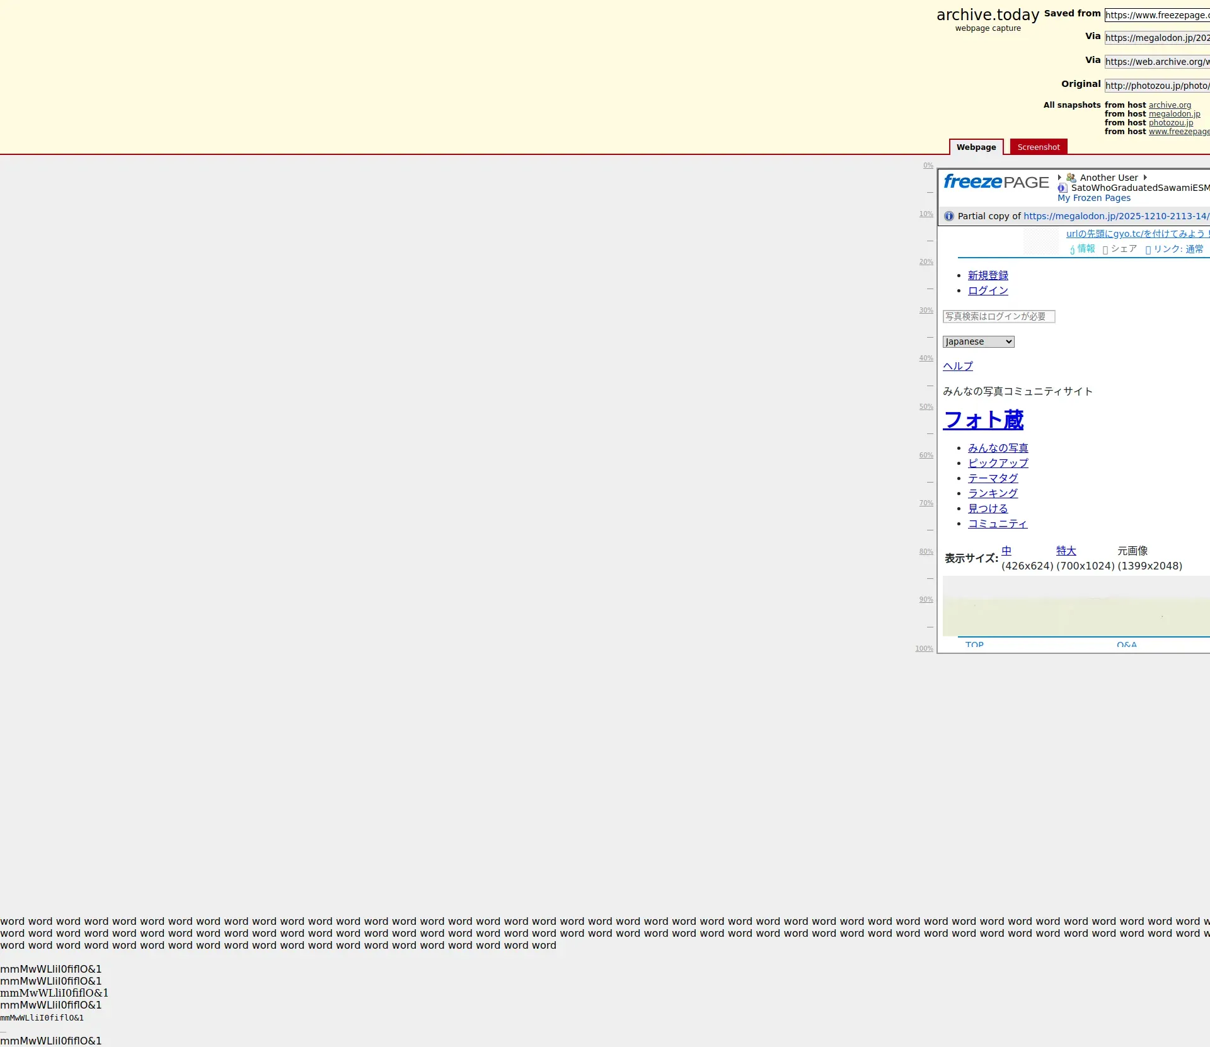Jump to the 50% scroll marker
The image size is (1210, 1047).
(x=926, y=407)
